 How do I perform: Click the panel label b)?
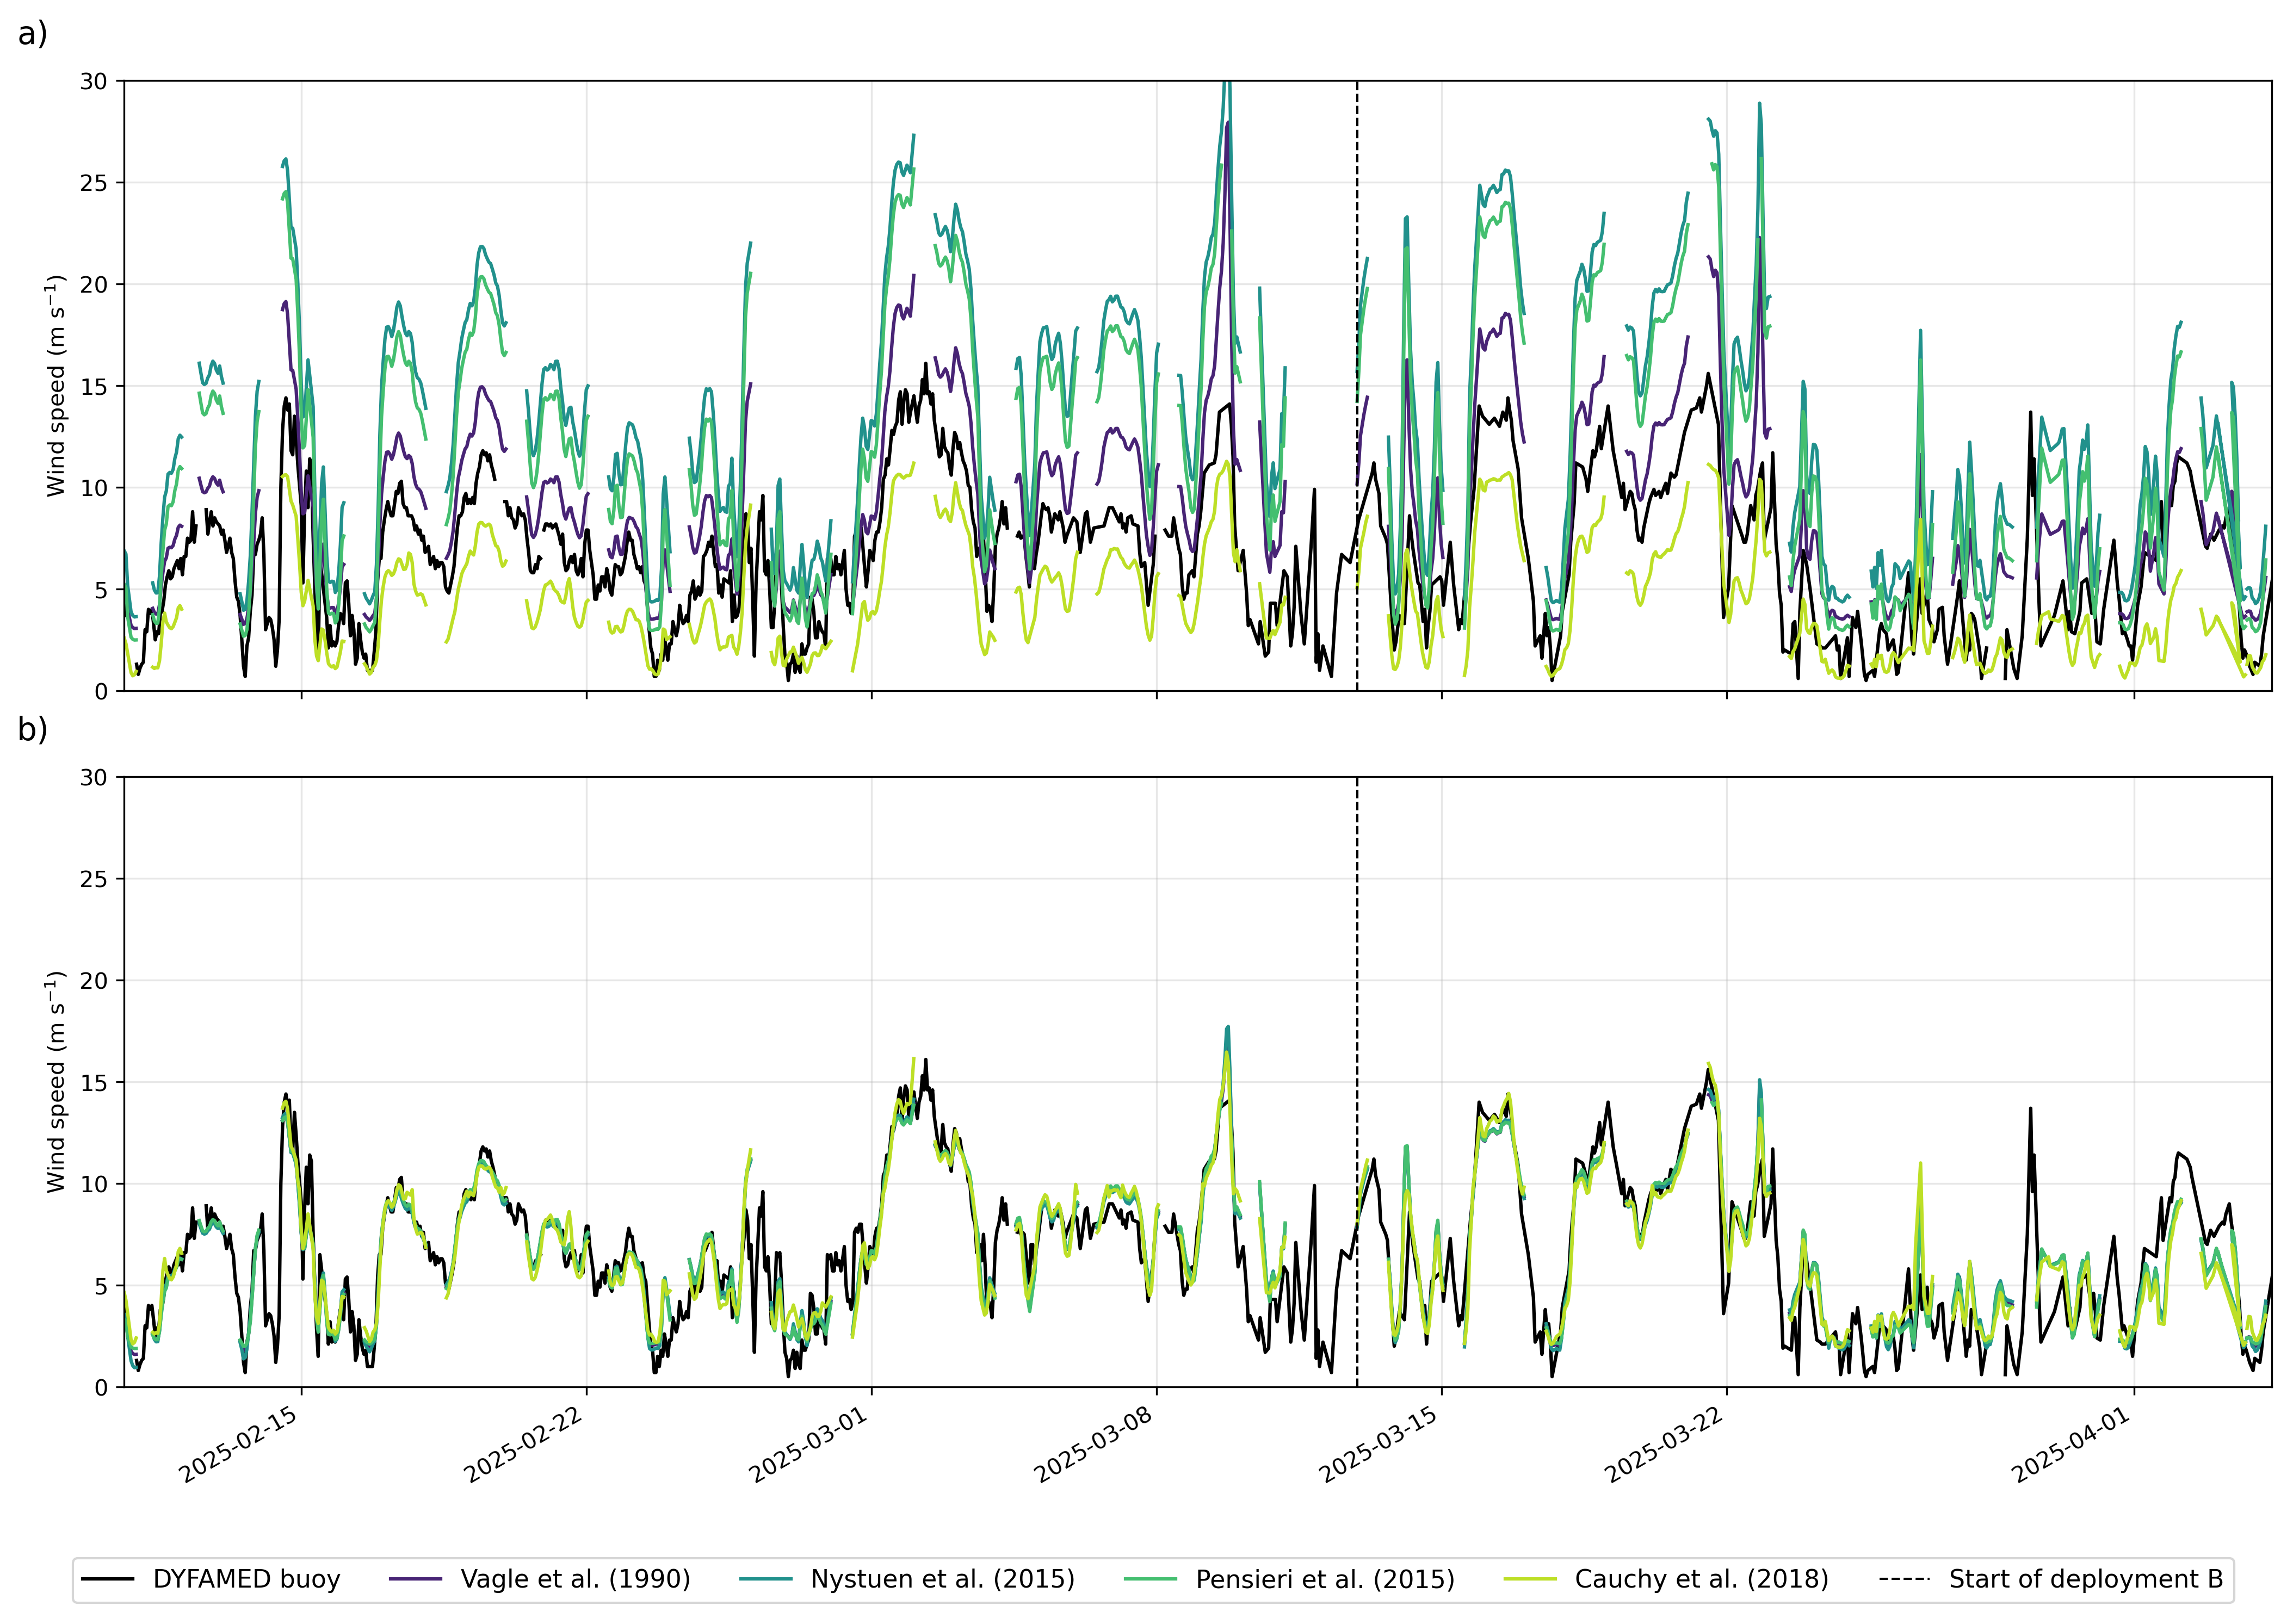32,730
